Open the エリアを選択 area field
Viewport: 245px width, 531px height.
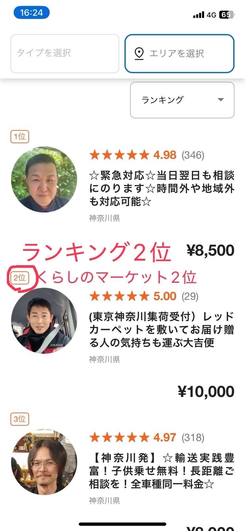179,53
